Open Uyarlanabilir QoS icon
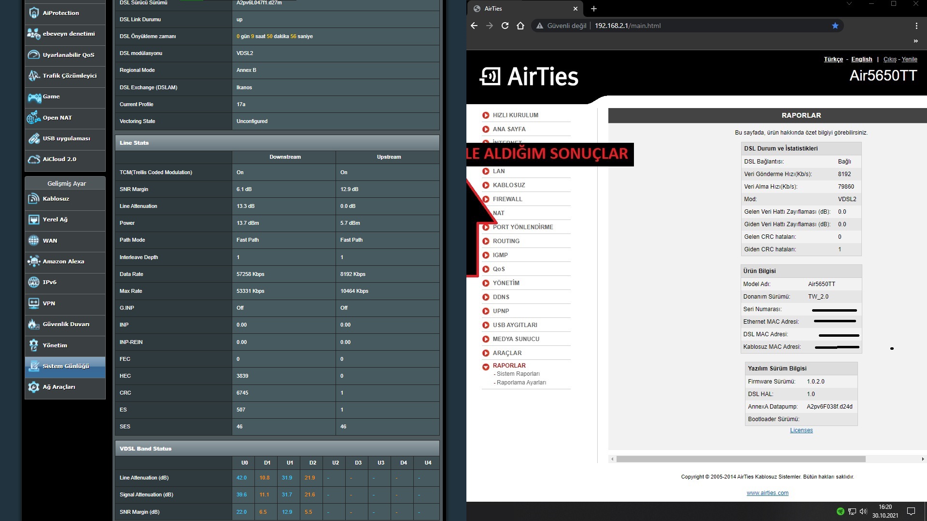Viewport: 927px width, 521px height. (34, 55)
